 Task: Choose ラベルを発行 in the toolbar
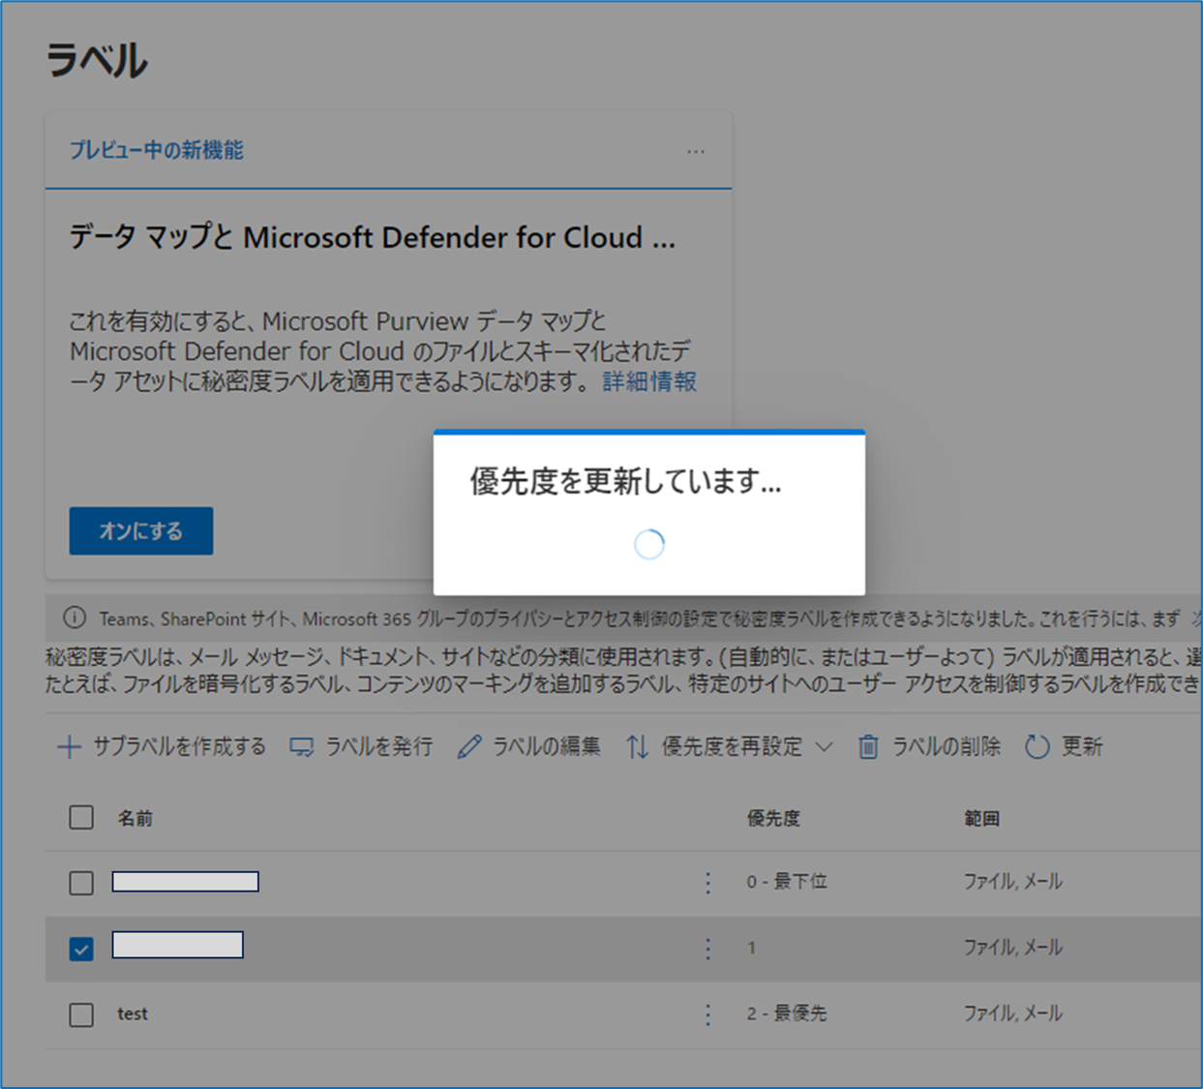(x=378, y=746)
